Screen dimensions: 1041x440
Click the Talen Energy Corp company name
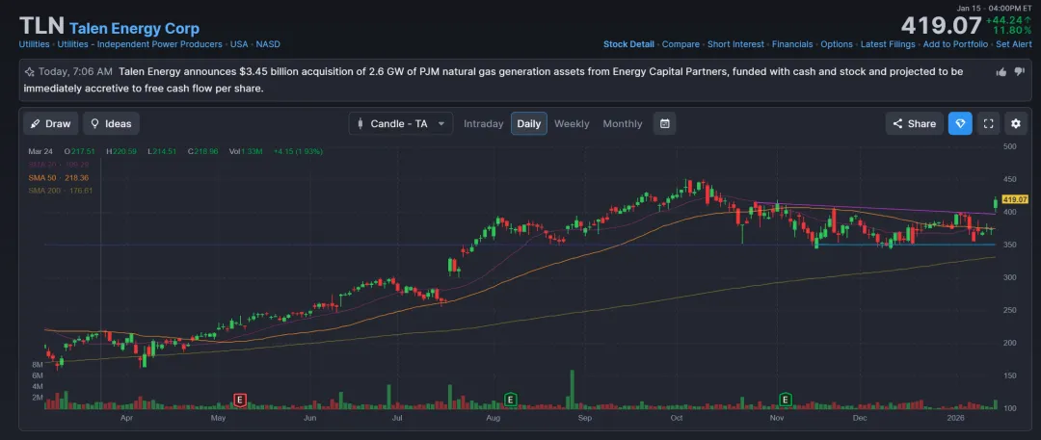pyautogui.click(x=134, y=29)
